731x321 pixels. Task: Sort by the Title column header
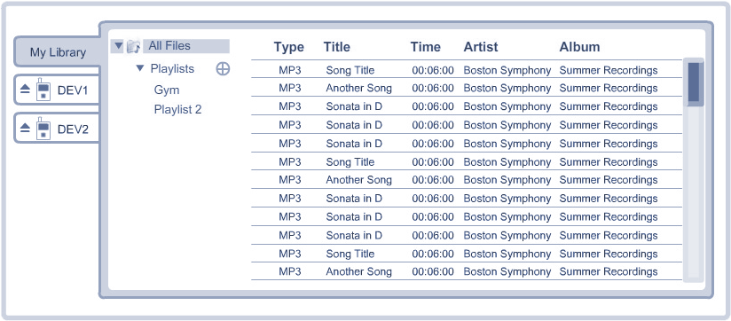click(336, 47)
